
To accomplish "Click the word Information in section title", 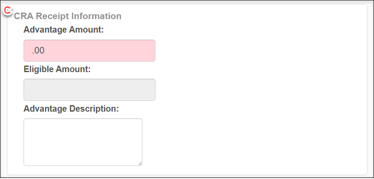I will pyautogui.click(x=97, y=16).
